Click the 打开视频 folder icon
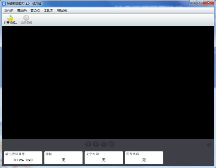 (x=10, y=18)
